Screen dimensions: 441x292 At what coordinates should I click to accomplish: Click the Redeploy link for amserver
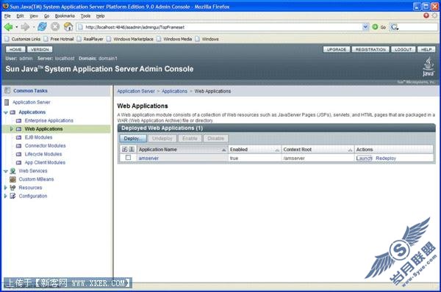(386, 158)
